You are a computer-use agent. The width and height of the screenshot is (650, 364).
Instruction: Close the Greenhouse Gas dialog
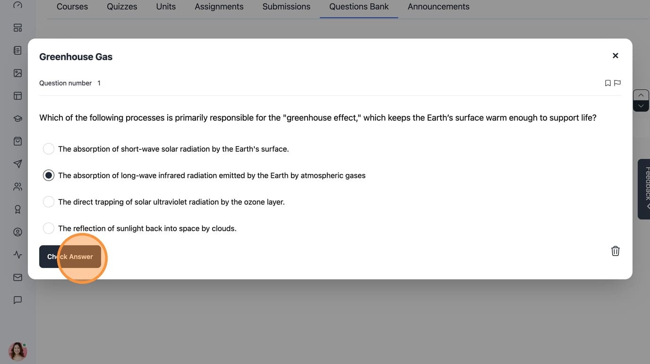616,56
